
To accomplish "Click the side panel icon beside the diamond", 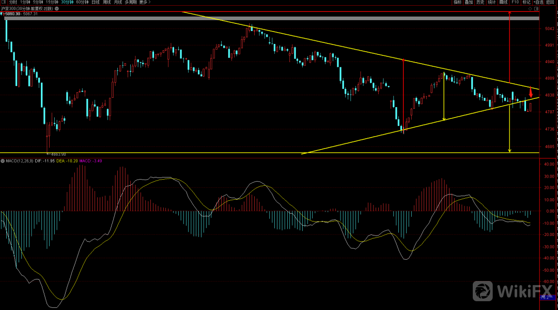I will tap(536, 9).
